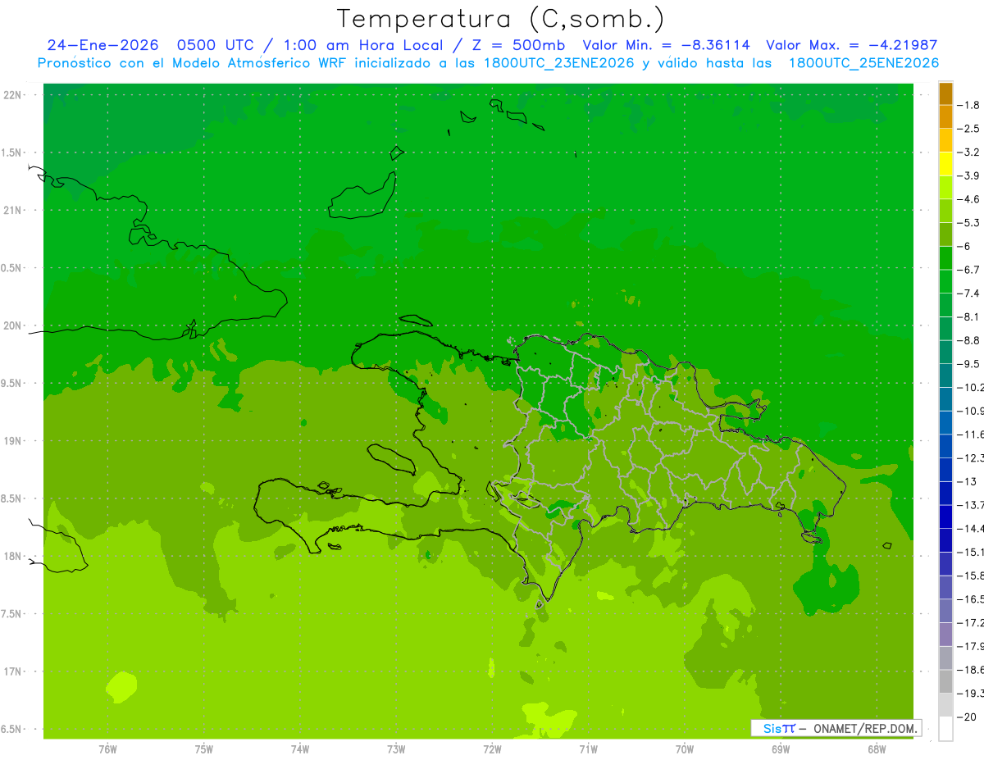
Task: Click the teal swatch between -8.8 and -9.5
Action: [945, 353]
